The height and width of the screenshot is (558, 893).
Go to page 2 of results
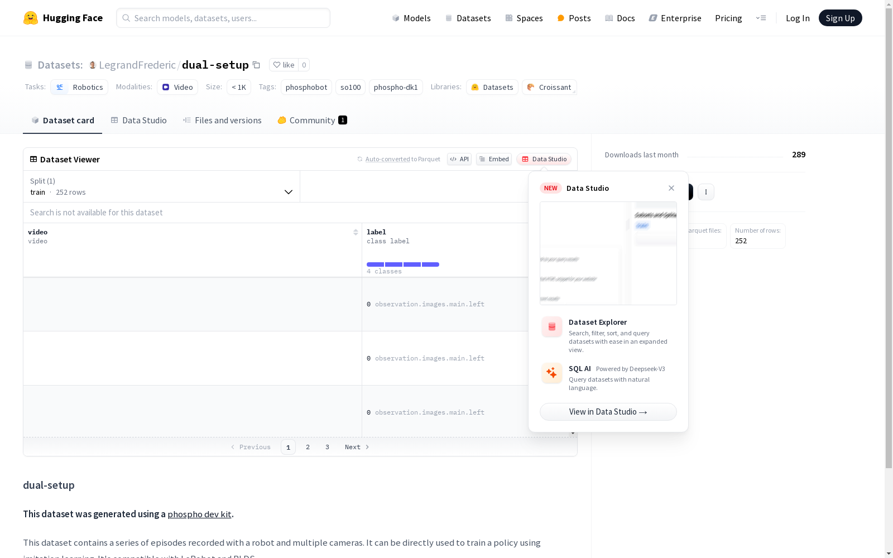coord(308,447)
